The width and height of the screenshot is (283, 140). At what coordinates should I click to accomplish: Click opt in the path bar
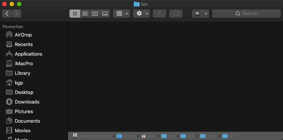tap(187, 136)
